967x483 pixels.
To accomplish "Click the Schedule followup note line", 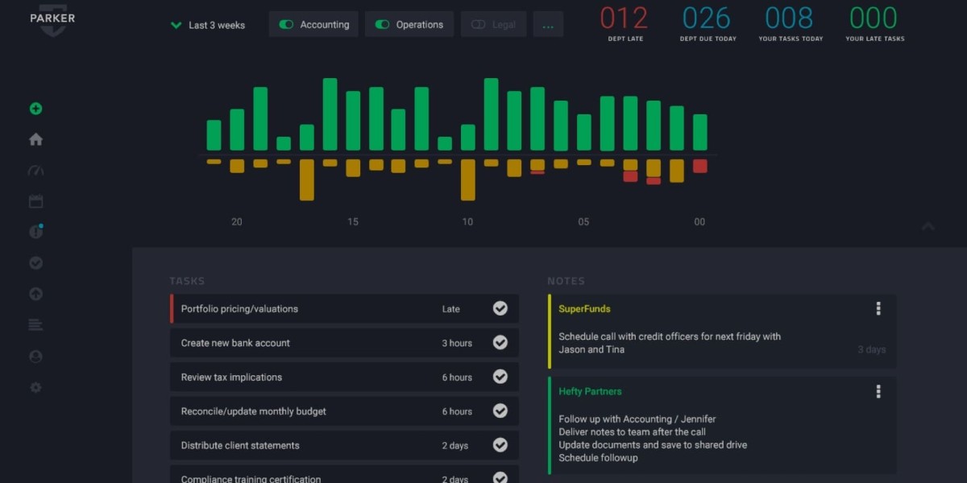I will coord(598,457).
